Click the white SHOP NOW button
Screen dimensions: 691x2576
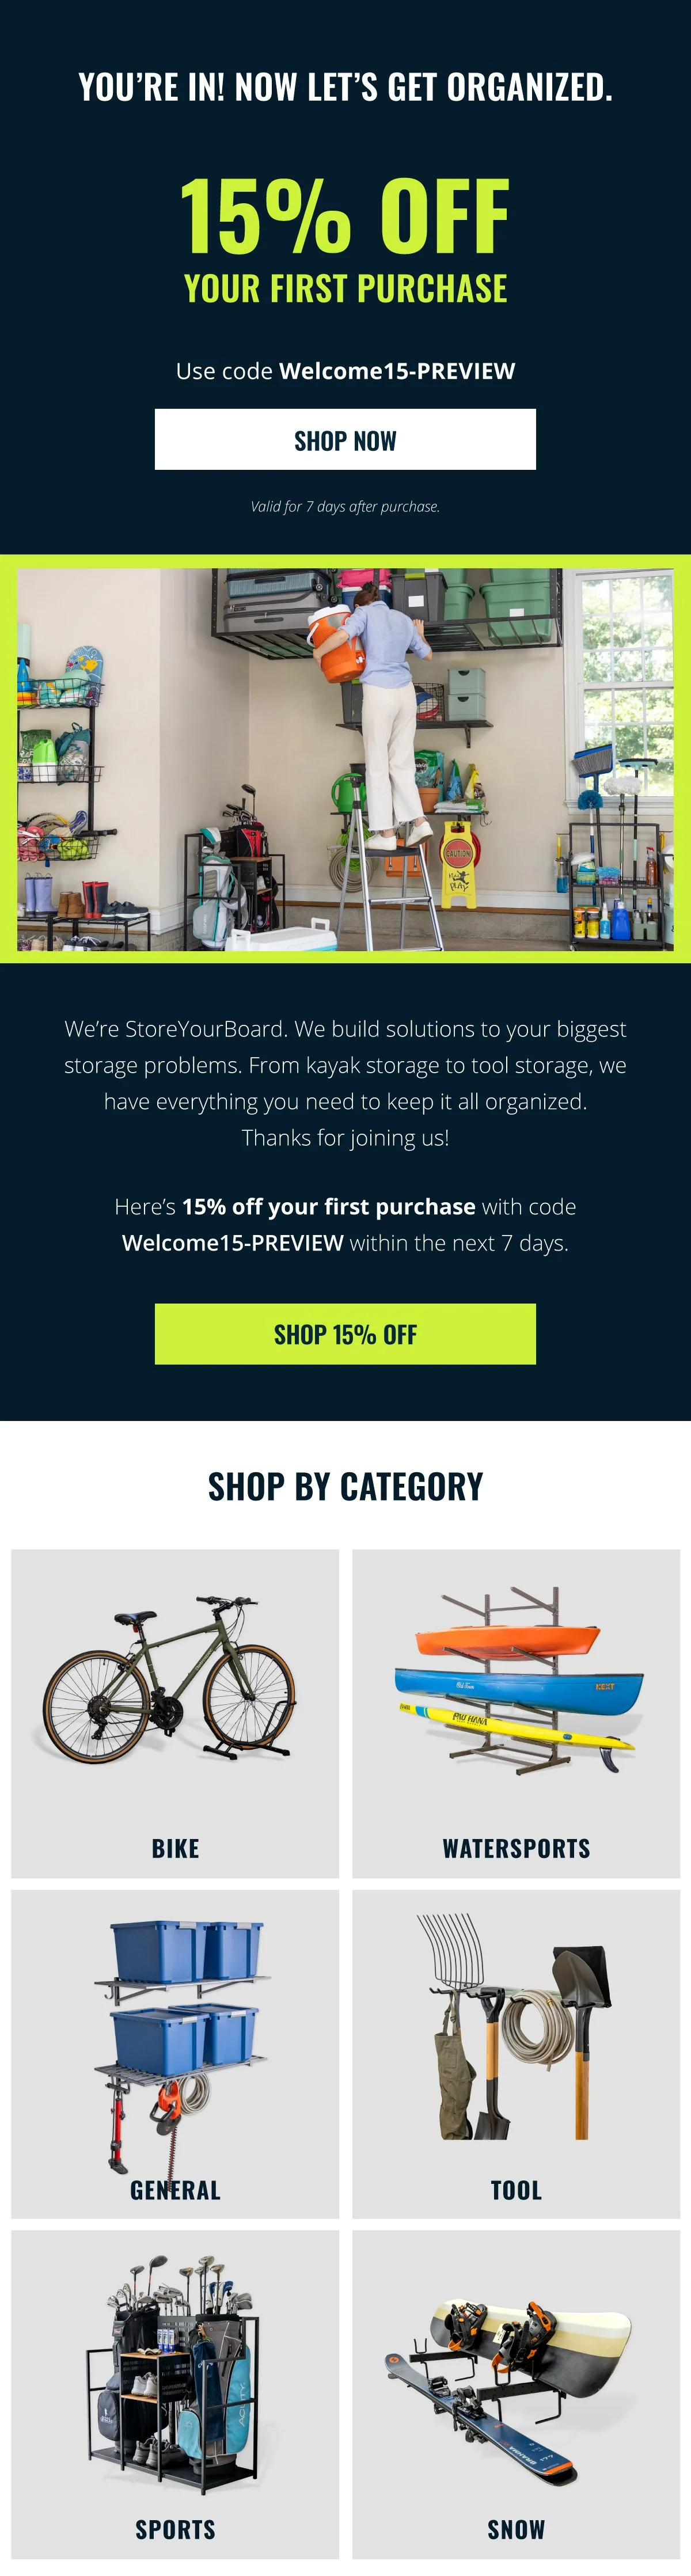point(345,439)
